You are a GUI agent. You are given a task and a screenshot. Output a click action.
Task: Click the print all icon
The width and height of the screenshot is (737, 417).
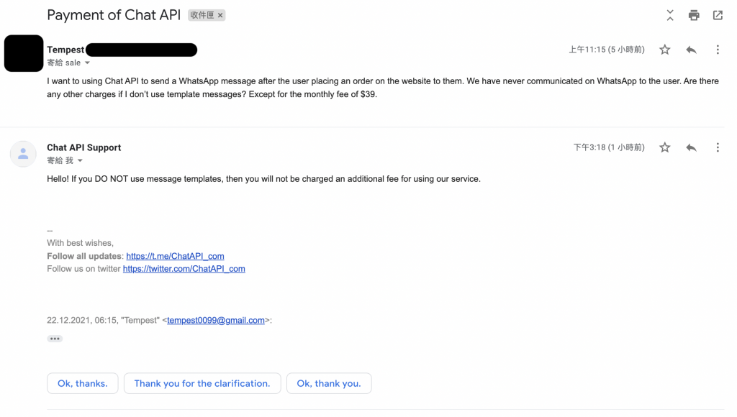point(694,15)
